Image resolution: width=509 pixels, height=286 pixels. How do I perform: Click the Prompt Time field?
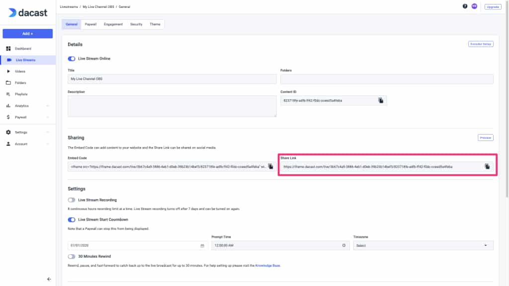coord(280,245)
